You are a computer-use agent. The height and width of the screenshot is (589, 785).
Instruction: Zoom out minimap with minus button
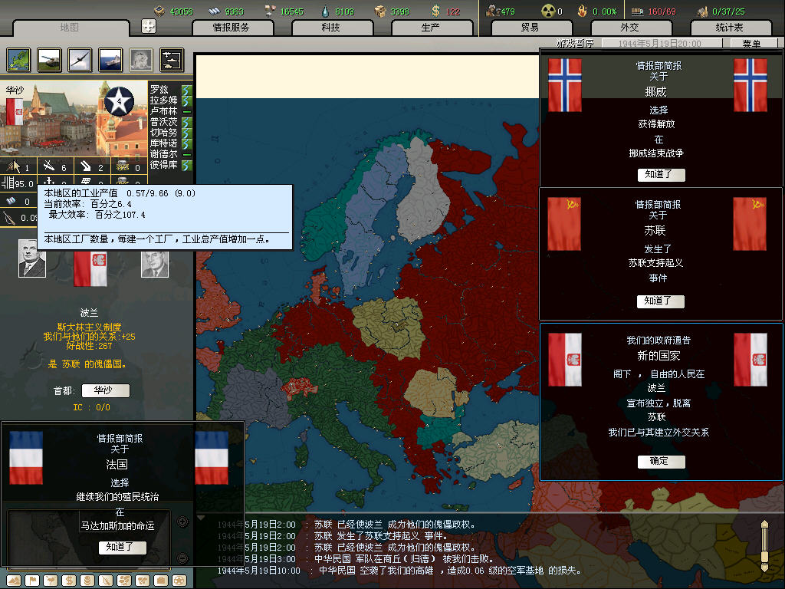(x=182, y=558)
